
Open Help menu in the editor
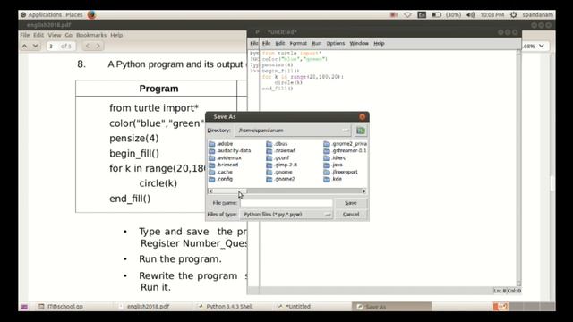[x=379, y=44]
